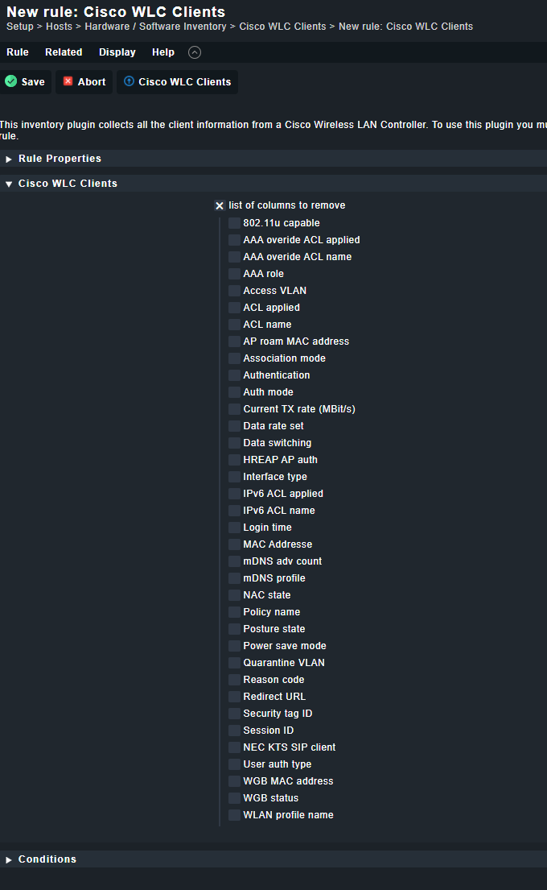Open the Display menu

click(117, 52)
